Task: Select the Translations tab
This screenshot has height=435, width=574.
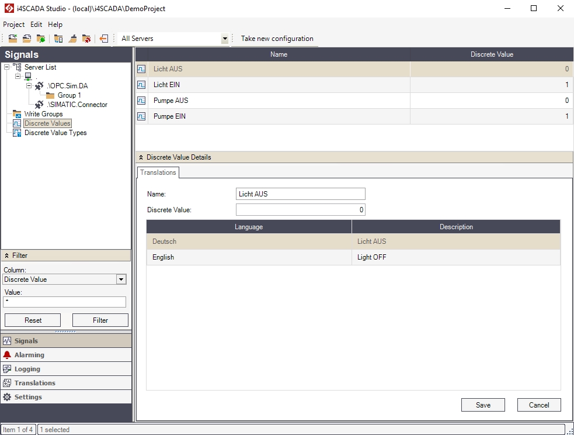Action: 158,172
